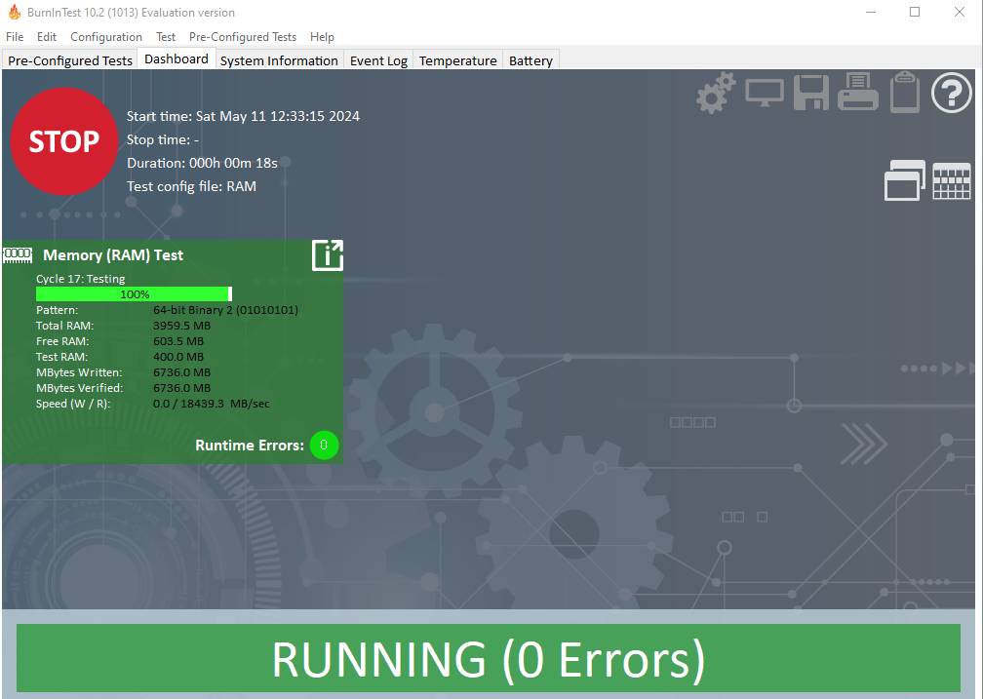Click Free RAM value 603.5 MB
Screen dimensions: 983x699
point(178,341)
